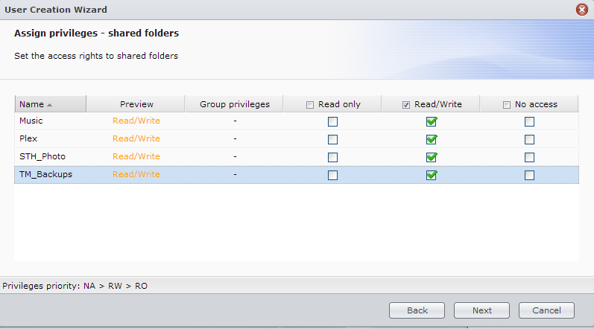Click the Group privileges column header
Screen dimensions: 594x329
(234, 104)
